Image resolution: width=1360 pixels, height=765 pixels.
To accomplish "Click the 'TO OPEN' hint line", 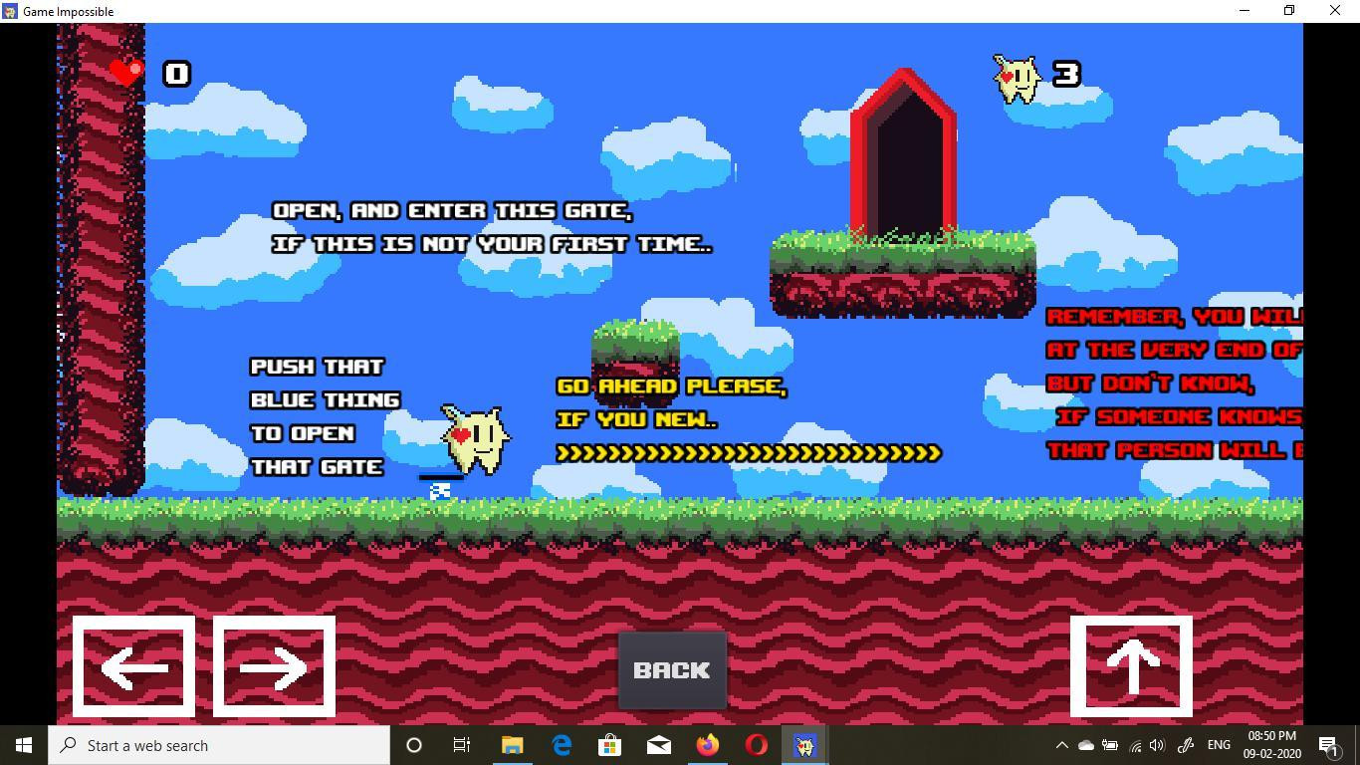I will click(x=303, y=434).
